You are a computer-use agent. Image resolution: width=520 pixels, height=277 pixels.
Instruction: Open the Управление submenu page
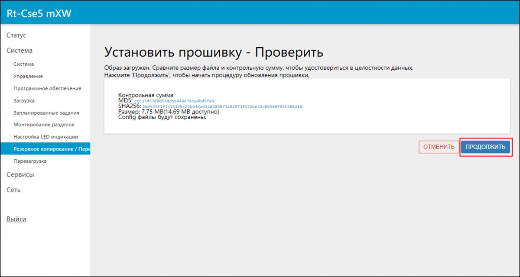coord(28,76)
